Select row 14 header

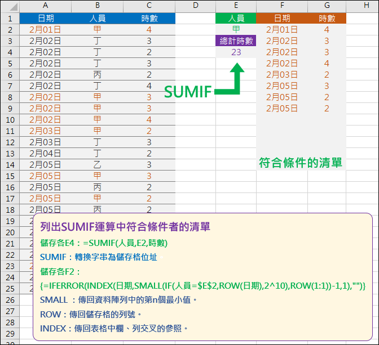(10, 165)
